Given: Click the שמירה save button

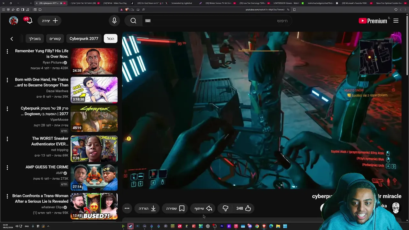Looking at the screenshot, I should [175, 208].
